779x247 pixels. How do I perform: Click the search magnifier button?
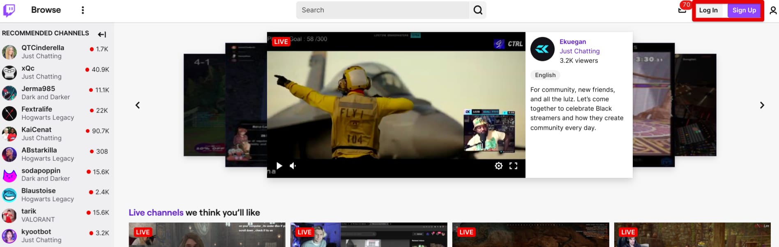click(x=478, y=10)
